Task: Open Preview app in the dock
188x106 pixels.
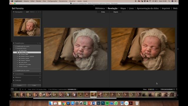Action: [122, 103]
